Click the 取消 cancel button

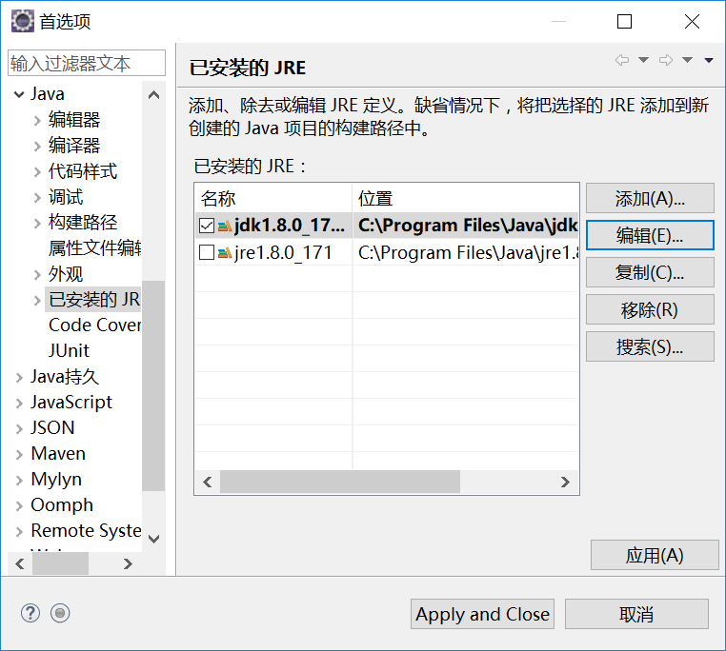tap(636, 614)
